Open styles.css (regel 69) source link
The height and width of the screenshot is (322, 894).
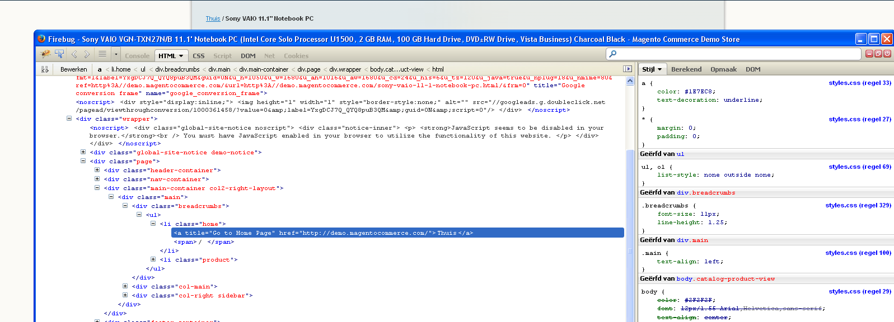(860, 167)
